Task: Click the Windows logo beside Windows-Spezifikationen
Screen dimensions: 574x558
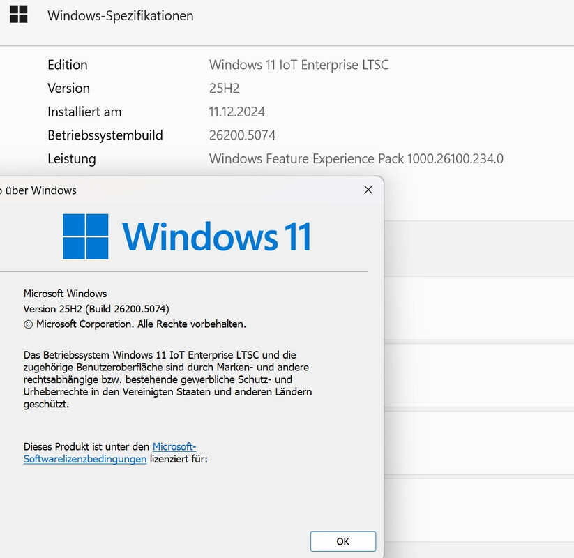Action: point(19,14)
